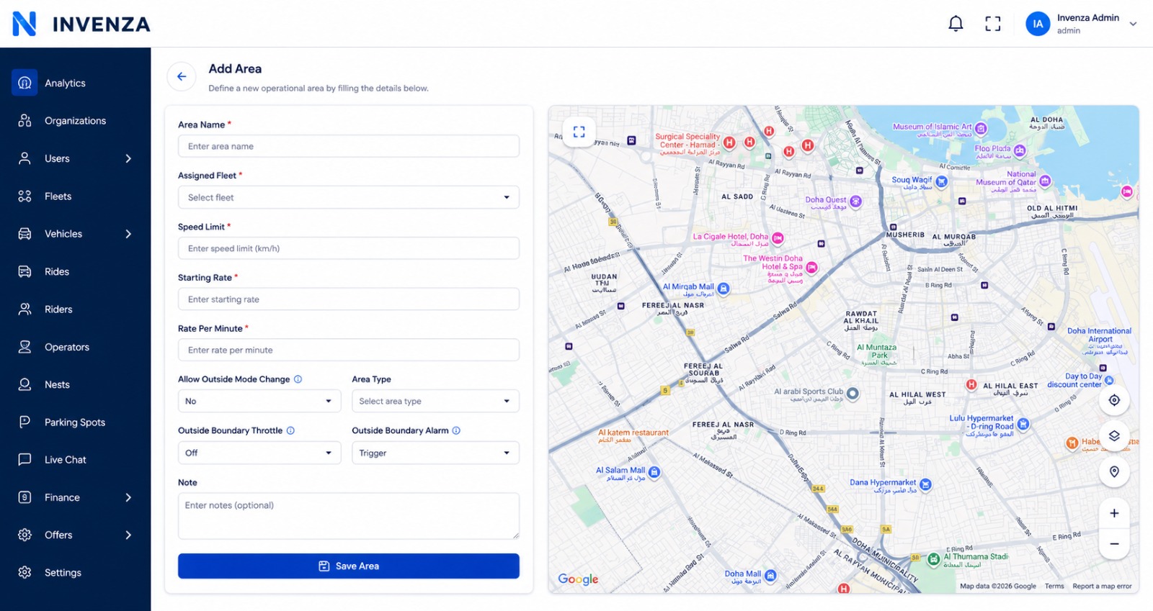Click the Nests sidebar icon
Image resolution: width=1153 pixels, height=611 pixels.
pyautogui.click(x=25, y=384)
